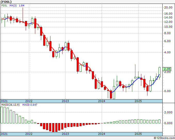The image size is (175, 140).
Task: Click the 12.00 price axis label
Action: click(168, 22)
